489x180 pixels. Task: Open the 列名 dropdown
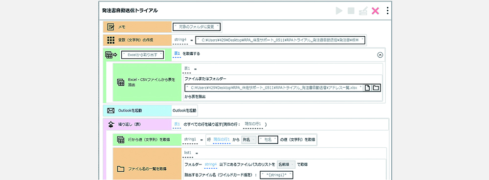[249, 140]
